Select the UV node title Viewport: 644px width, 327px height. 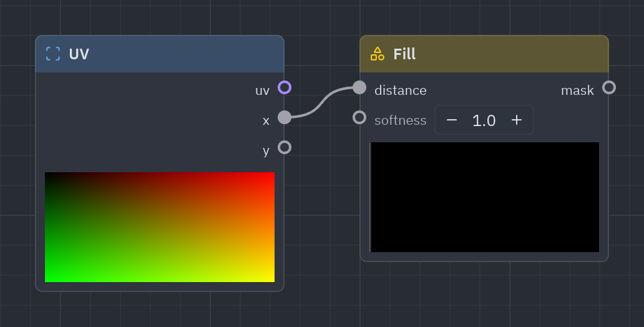pos(79,54)
